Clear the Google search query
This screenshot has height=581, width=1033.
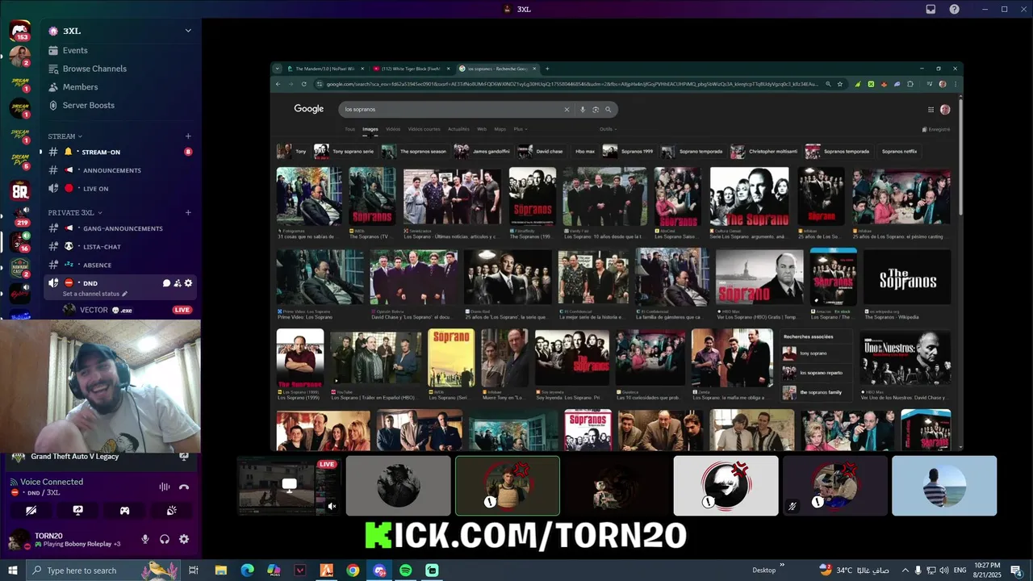click(567, 109)
